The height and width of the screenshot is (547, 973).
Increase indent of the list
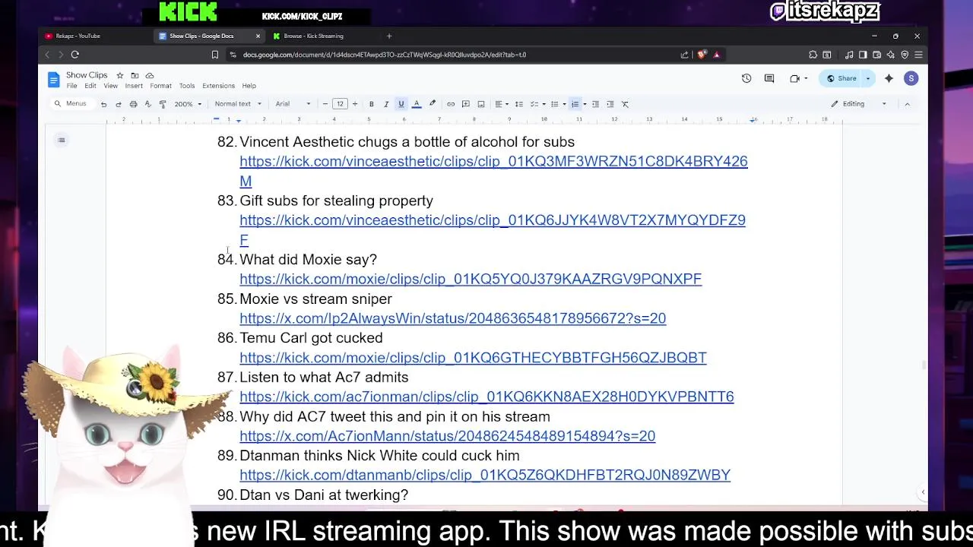click(x=610, y=104)
